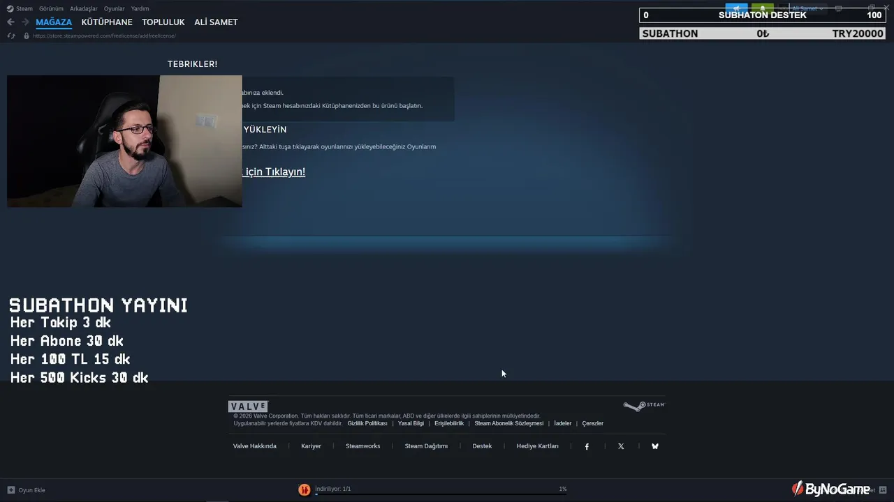Click the Oyun Ekle add game button
Viewport: 894px width, 502px height.
(26, 490)
